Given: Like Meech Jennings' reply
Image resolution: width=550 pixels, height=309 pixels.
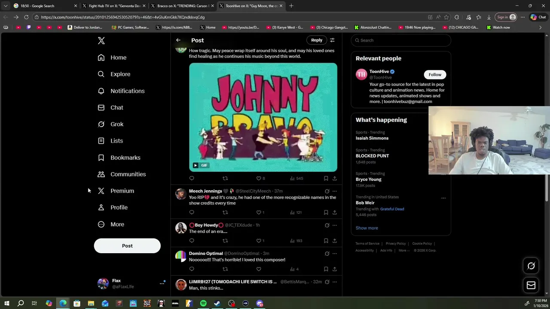Looking at the screenshot, I should click(259, 212).
